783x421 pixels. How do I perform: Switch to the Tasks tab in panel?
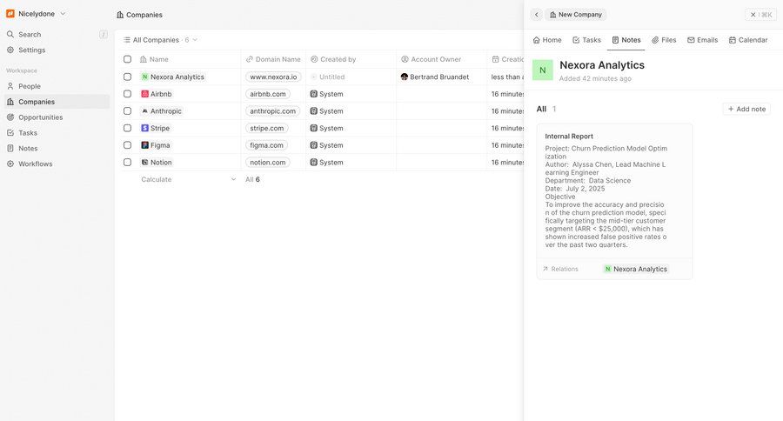(586, 40)
